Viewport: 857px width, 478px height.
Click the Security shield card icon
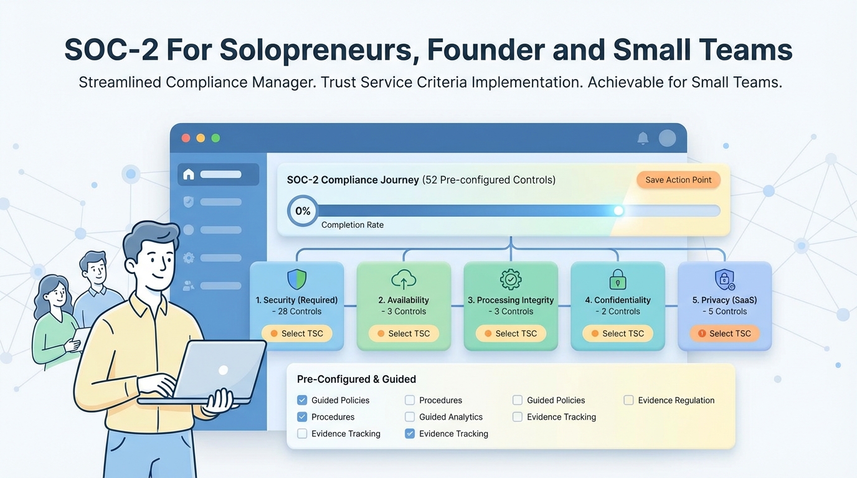(x=296, y=279)
